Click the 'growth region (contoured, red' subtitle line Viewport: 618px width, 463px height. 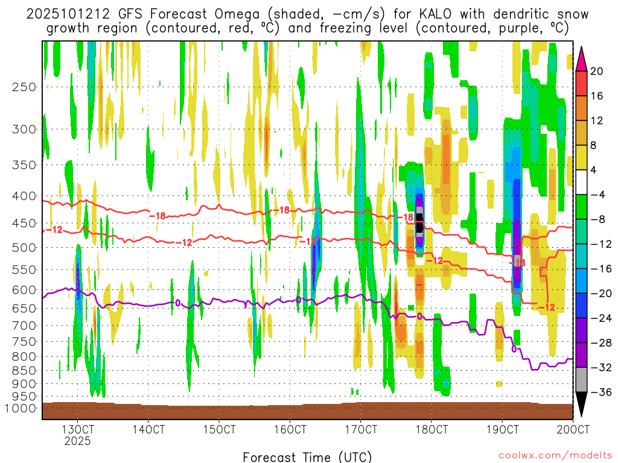307,28
